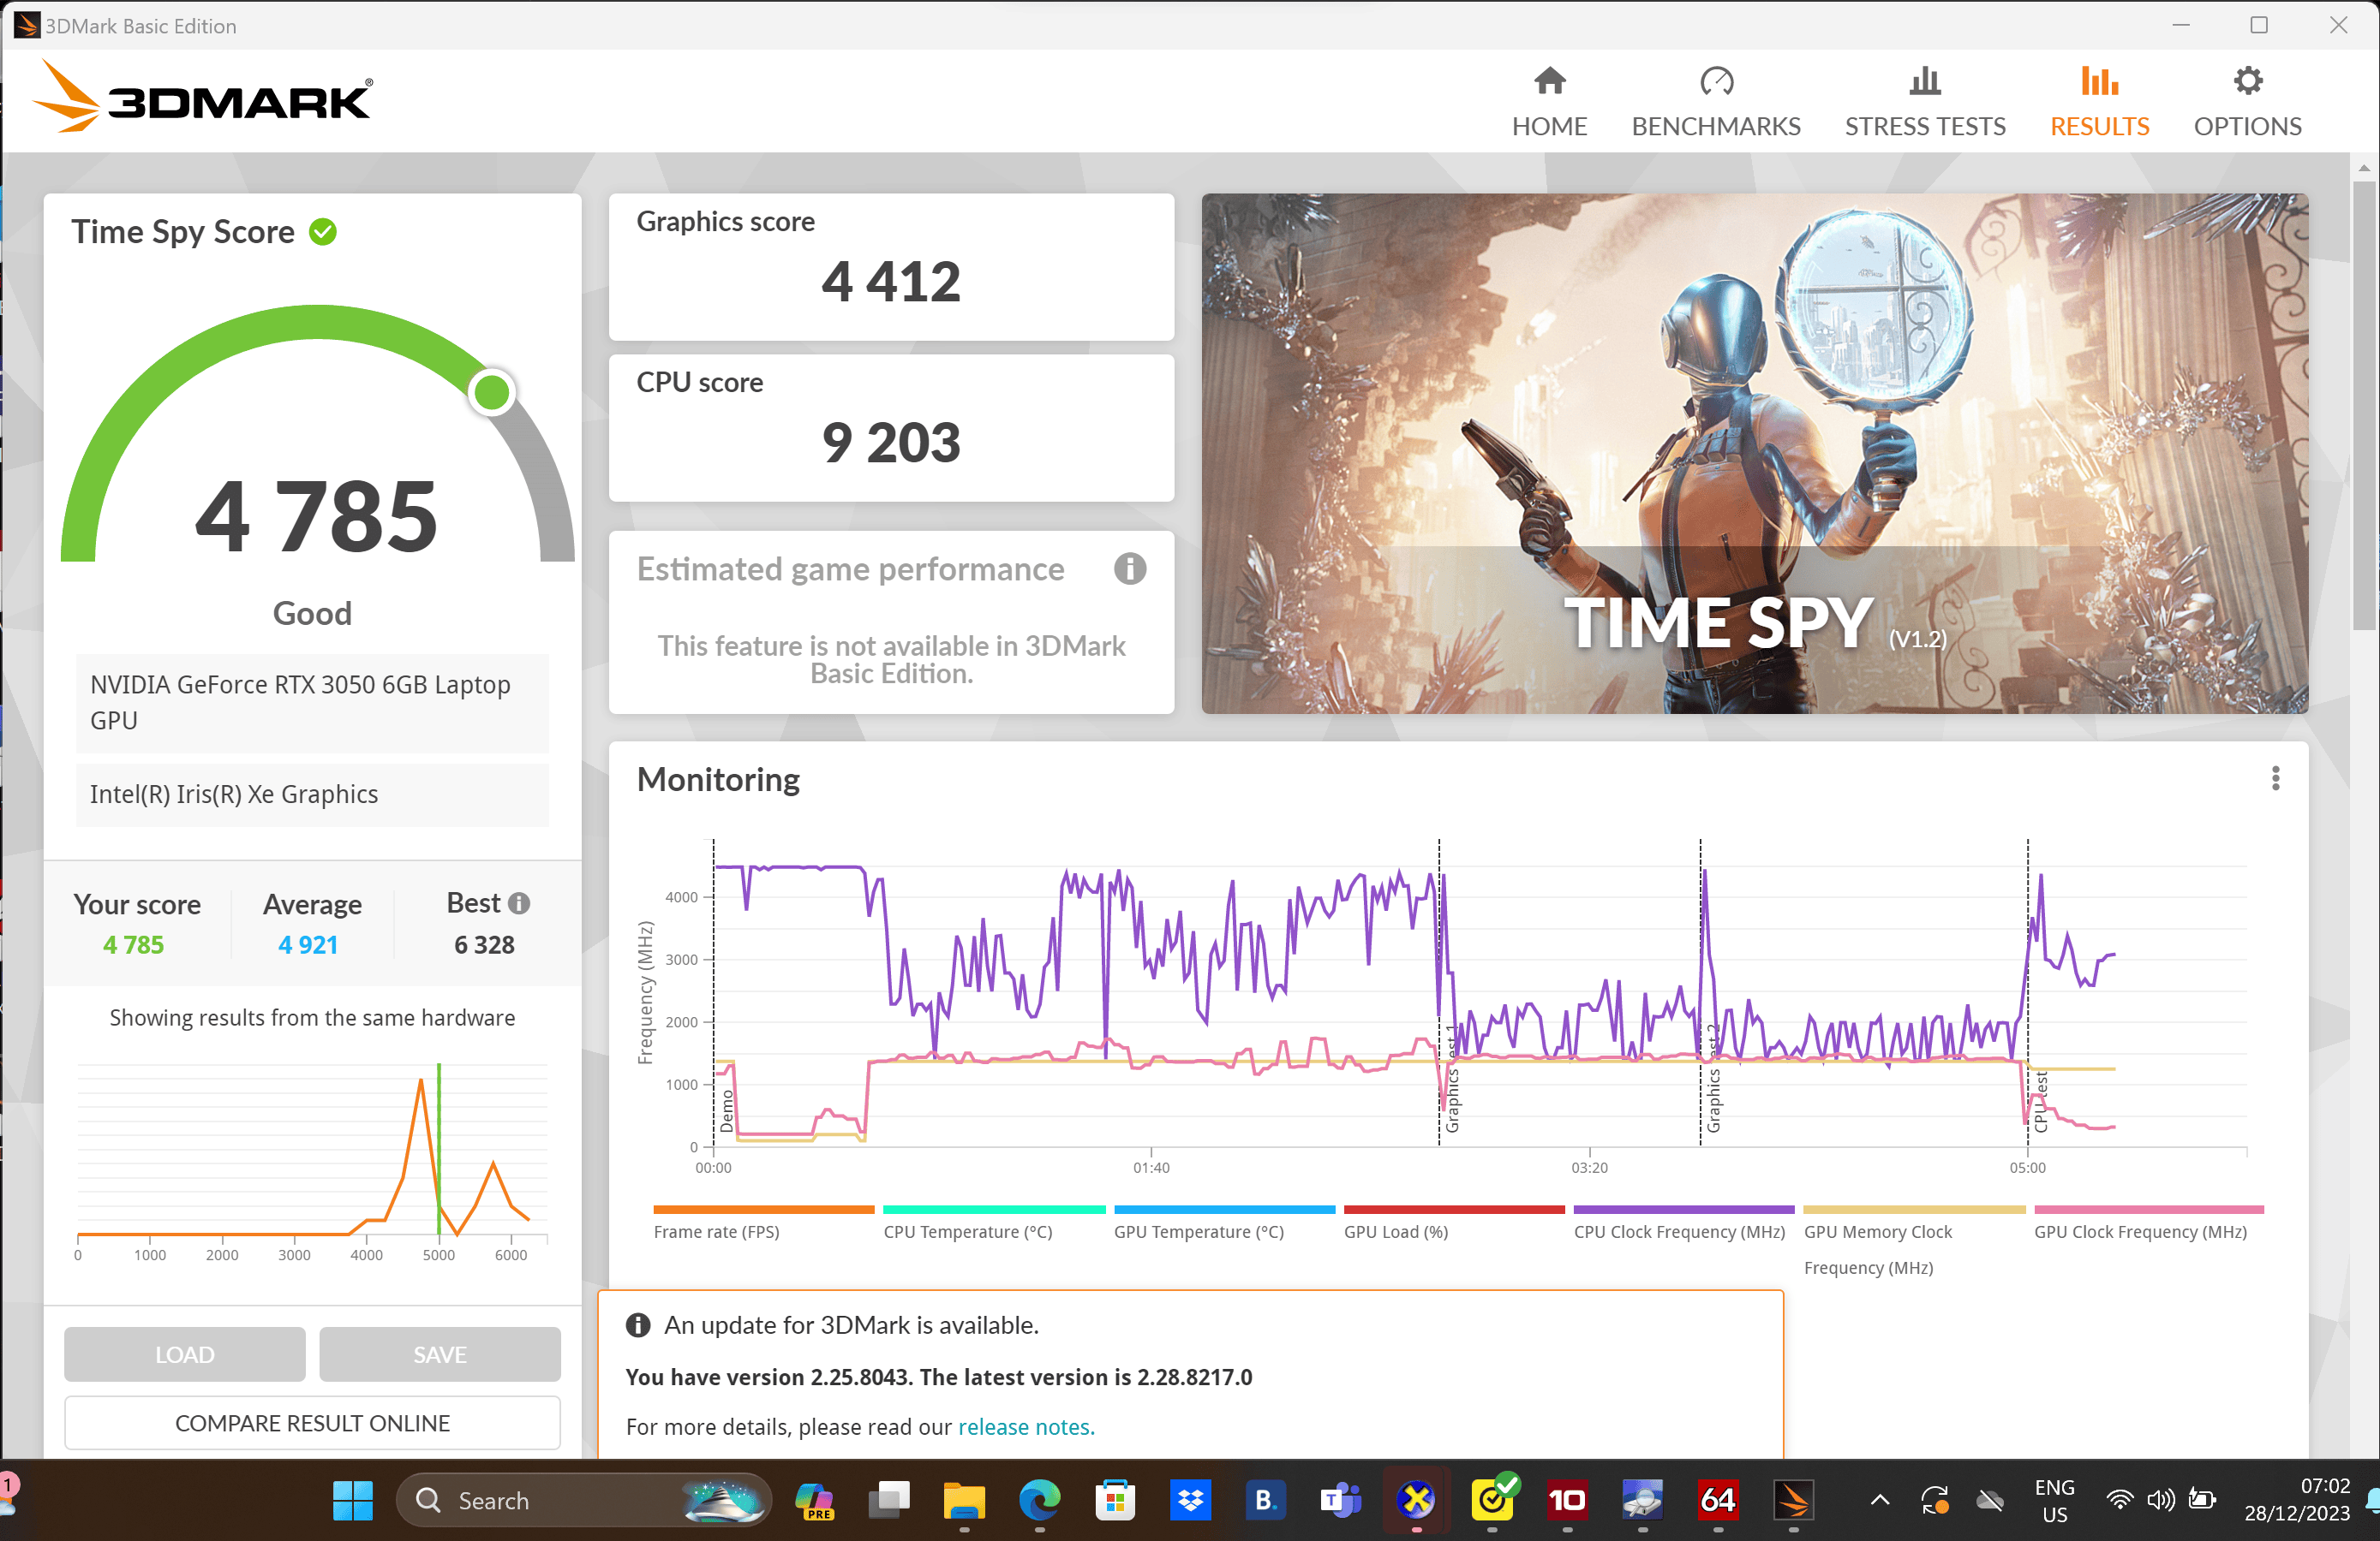Click the 3DMark logo

[202, 96]
